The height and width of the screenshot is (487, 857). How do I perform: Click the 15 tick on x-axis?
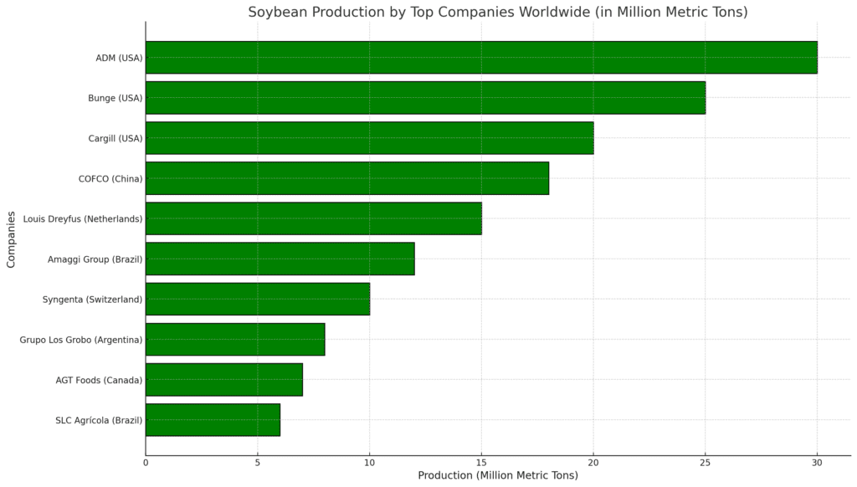(481, 463)
